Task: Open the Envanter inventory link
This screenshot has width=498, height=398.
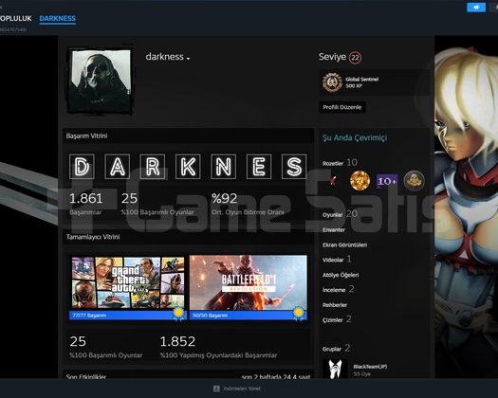Action: click(x=334, y=229)
